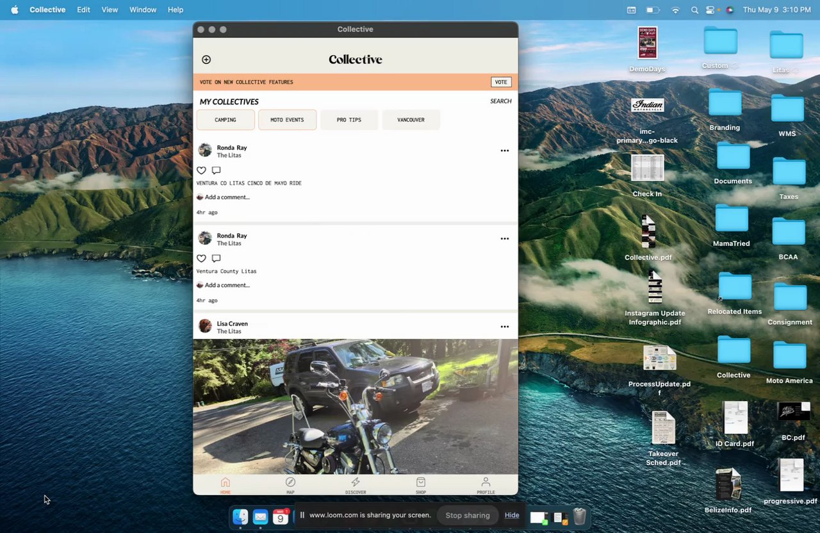
Task: View the Profile tab
Action: click(x=486, y=485)
